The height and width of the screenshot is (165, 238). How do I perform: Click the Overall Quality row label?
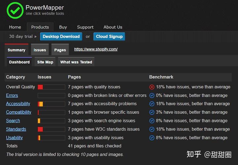[20, 87]
